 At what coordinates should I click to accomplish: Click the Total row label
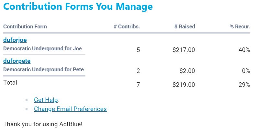point(10,82)
